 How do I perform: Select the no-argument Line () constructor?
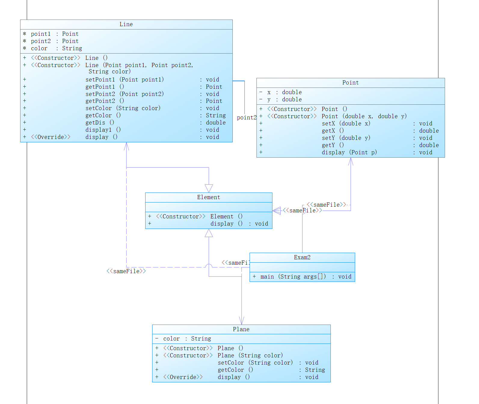96,58
